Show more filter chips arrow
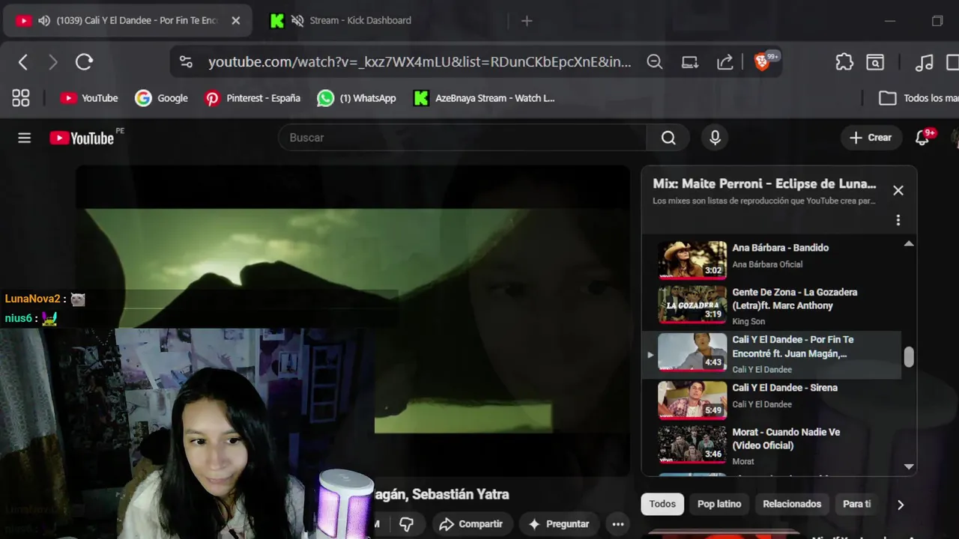The width and height of the screenshot is (959, 539). click(x=900, y=505)
